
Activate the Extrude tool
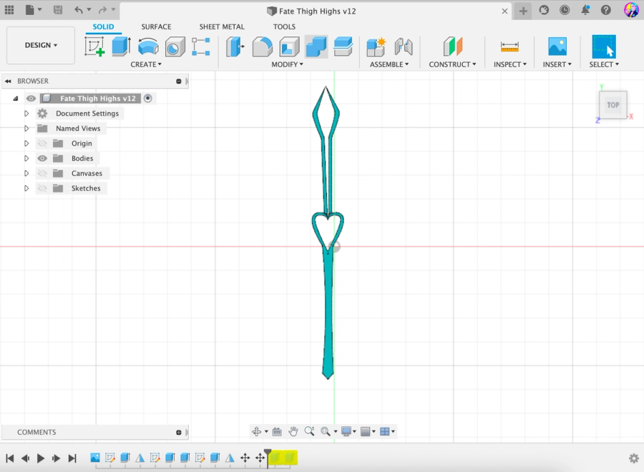click(120, 45)
